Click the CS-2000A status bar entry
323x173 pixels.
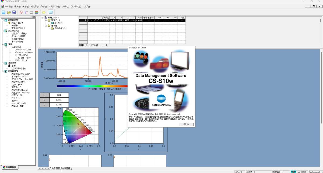click(302, 172)
